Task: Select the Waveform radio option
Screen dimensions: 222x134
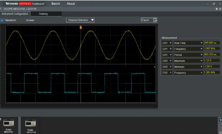Action: 2,20
